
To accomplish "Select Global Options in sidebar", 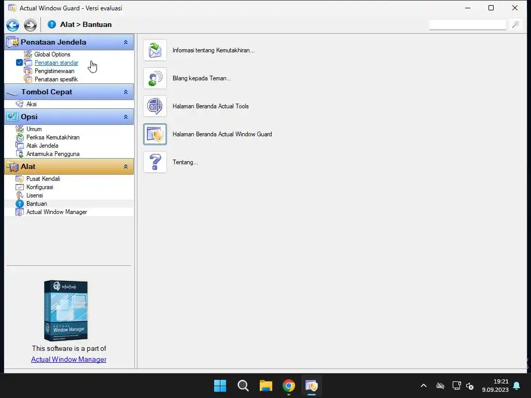I will coord(52,54).
